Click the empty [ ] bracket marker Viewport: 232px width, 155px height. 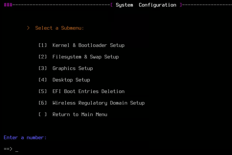point(43,115)
